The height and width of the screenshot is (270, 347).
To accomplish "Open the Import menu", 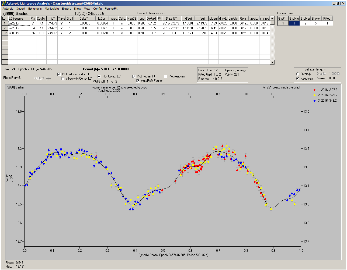I will click(21, 9).
